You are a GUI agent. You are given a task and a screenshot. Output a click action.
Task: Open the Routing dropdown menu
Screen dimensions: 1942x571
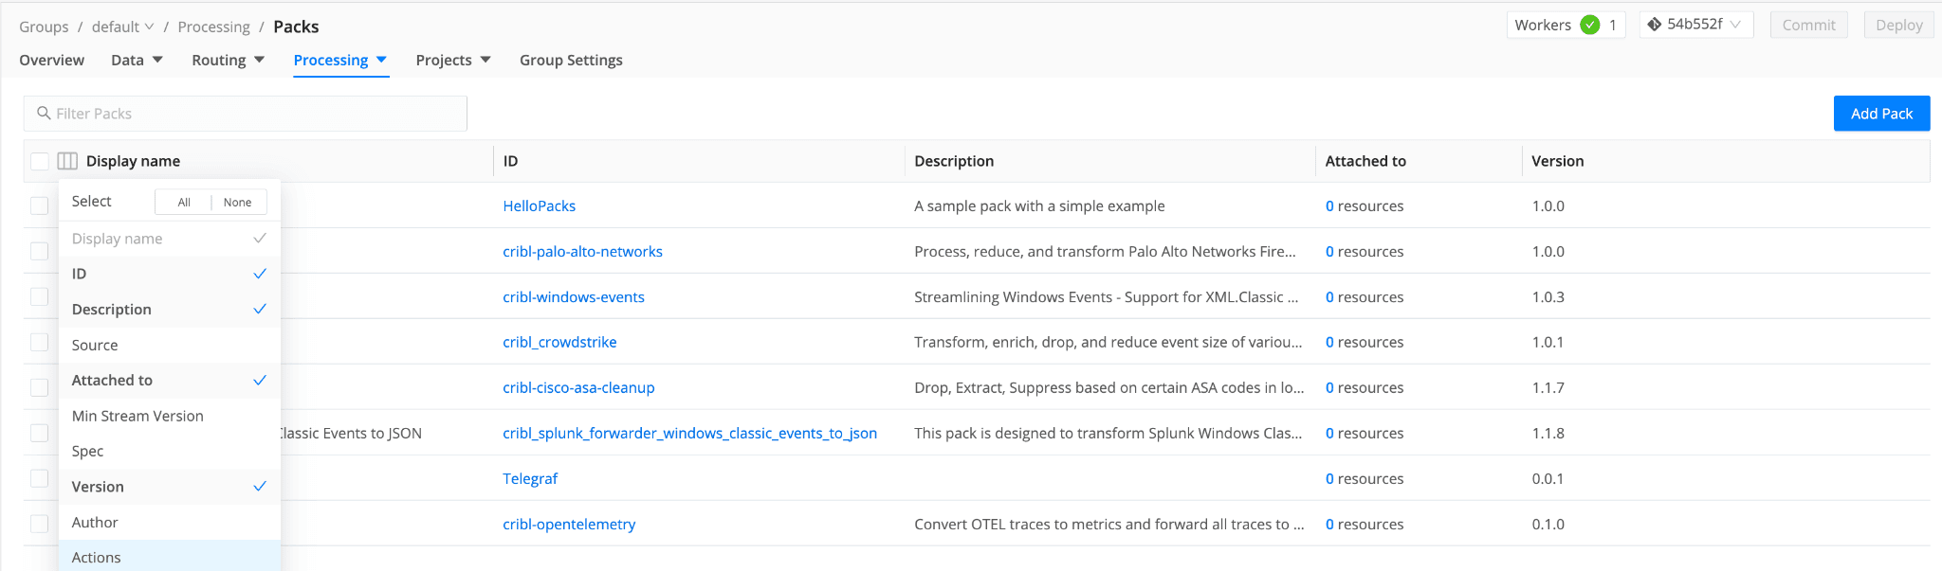click(228, 60)
